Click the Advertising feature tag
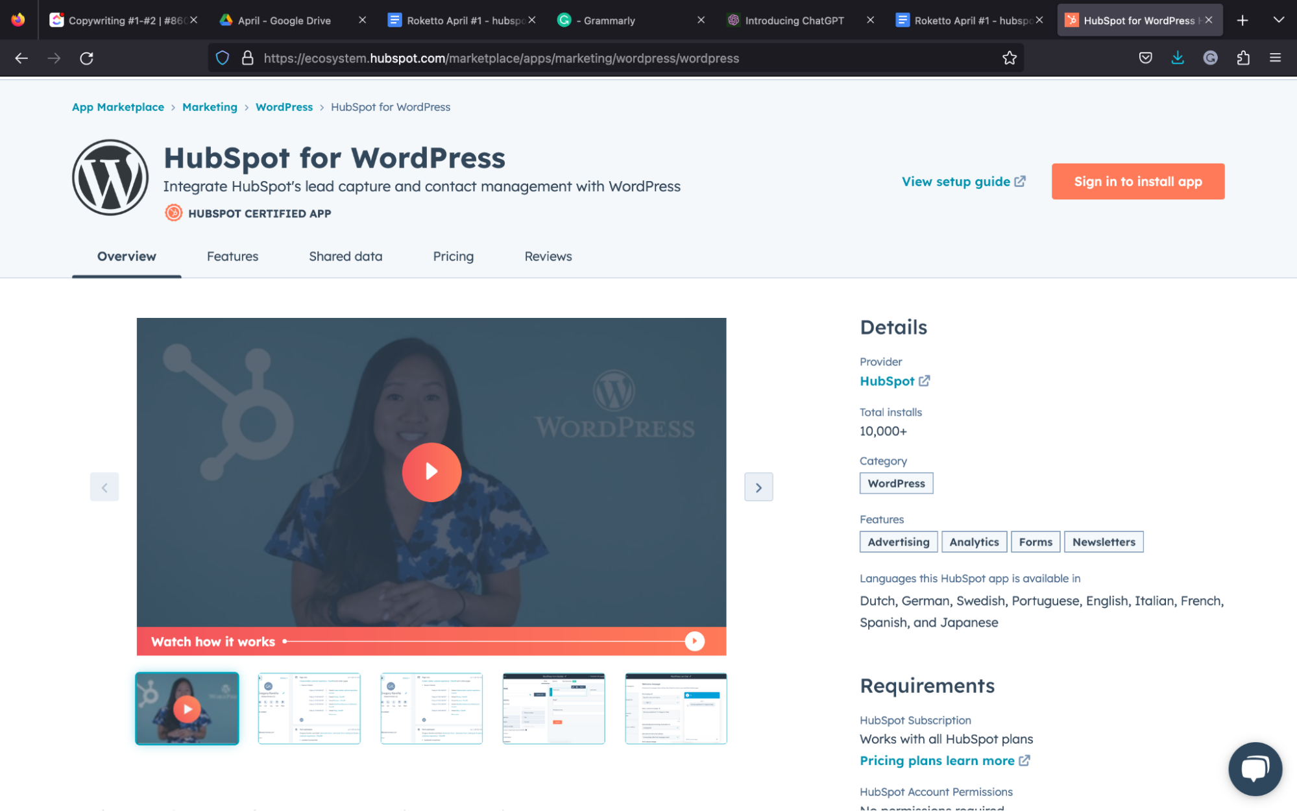The image size is (1297, 811). click(898, 541)
